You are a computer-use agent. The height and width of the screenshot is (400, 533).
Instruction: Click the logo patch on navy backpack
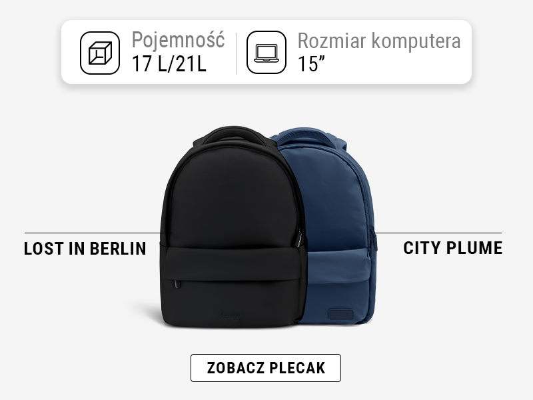340,314
